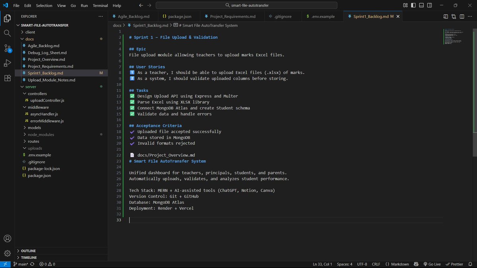The height and width of the screenshot is (268, 477).
Task: Expand the TIMELINE section
Action: click(x=61, y=257)
